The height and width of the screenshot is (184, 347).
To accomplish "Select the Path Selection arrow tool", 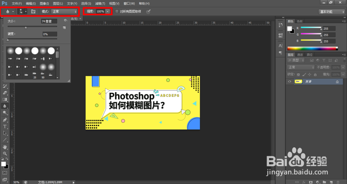I will pyautogui.click(x=5, y=133).
